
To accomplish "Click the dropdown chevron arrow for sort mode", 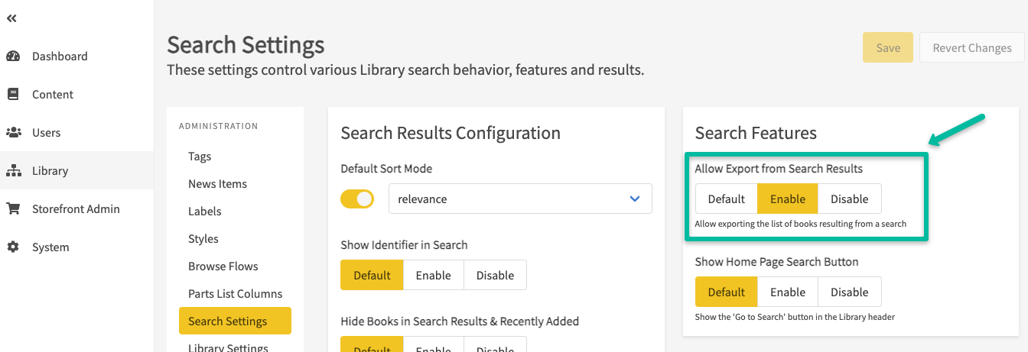I will pos(634,199).
